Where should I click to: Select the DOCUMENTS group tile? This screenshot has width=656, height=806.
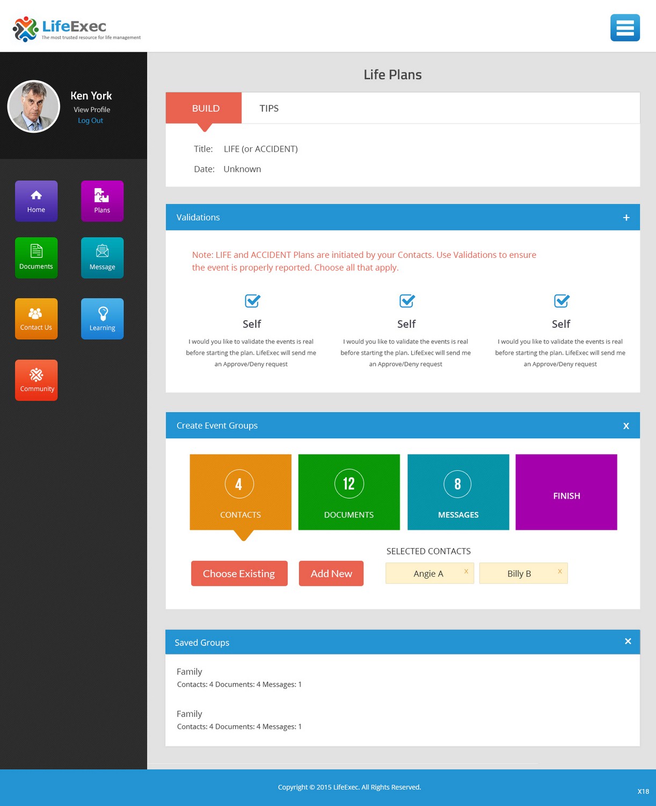(x=349, y=492)
